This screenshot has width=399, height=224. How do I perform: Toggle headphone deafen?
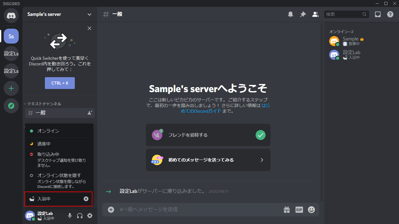tap(80, 216)
